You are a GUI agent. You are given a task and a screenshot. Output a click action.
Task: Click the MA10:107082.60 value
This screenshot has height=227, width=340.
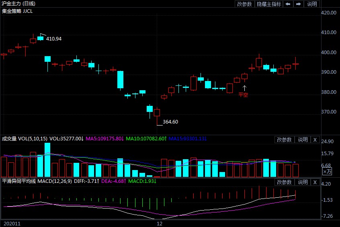pyautogui.click(x=146, y=139)
